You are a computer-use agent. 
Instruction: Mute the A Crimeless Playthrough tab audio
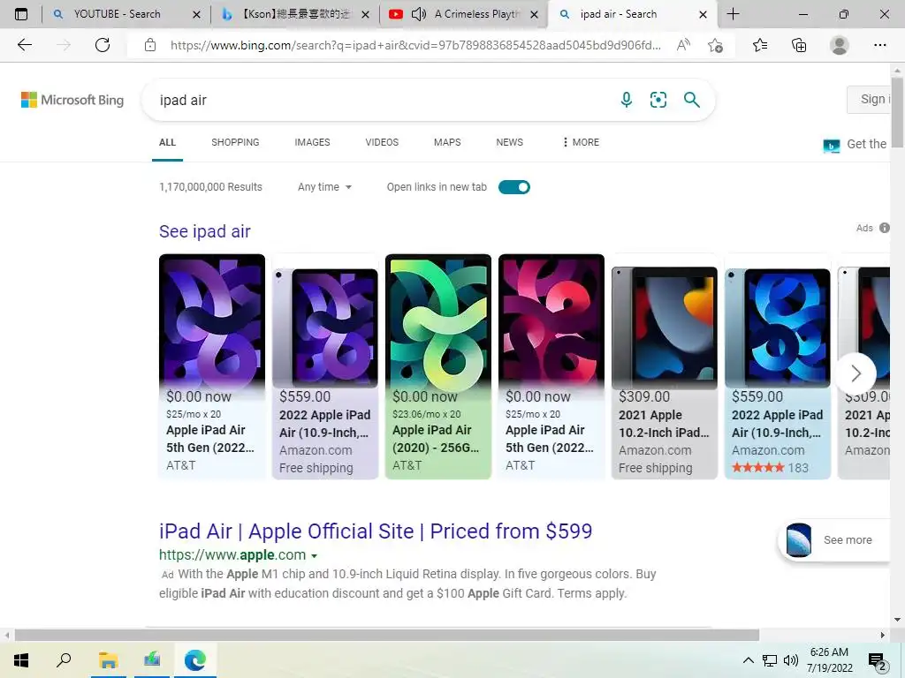(418, 14)
